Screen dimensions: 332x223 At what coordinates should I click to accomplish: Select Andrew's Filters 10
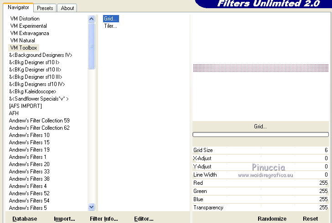point(29,135)
